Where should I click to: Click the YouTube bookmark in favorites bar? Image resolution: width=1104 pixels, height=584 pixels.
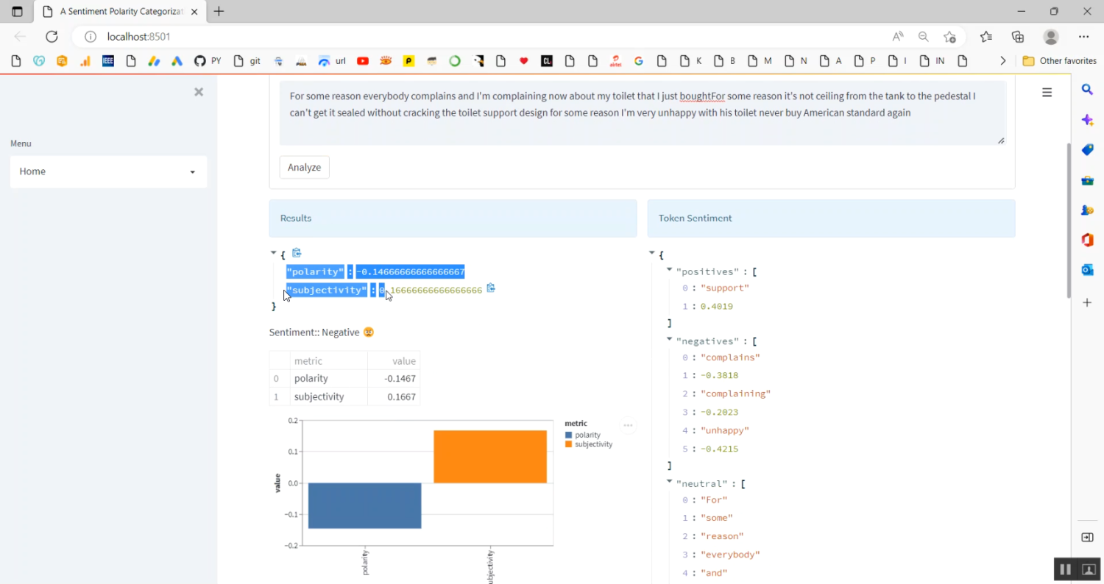[363, 61]
